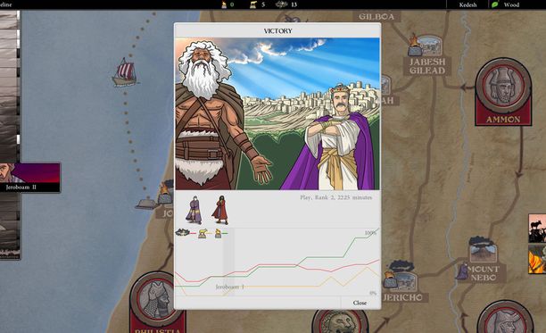The image size is (546, 333).
Task: Toggle the laurel wreath red graph line
Action: click(x=186, y=233)
